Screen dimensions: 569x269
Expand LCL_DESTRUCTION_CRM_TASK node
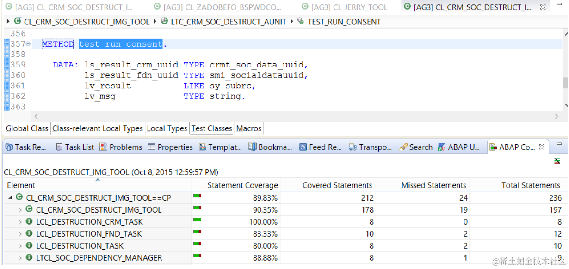point(20,222)
